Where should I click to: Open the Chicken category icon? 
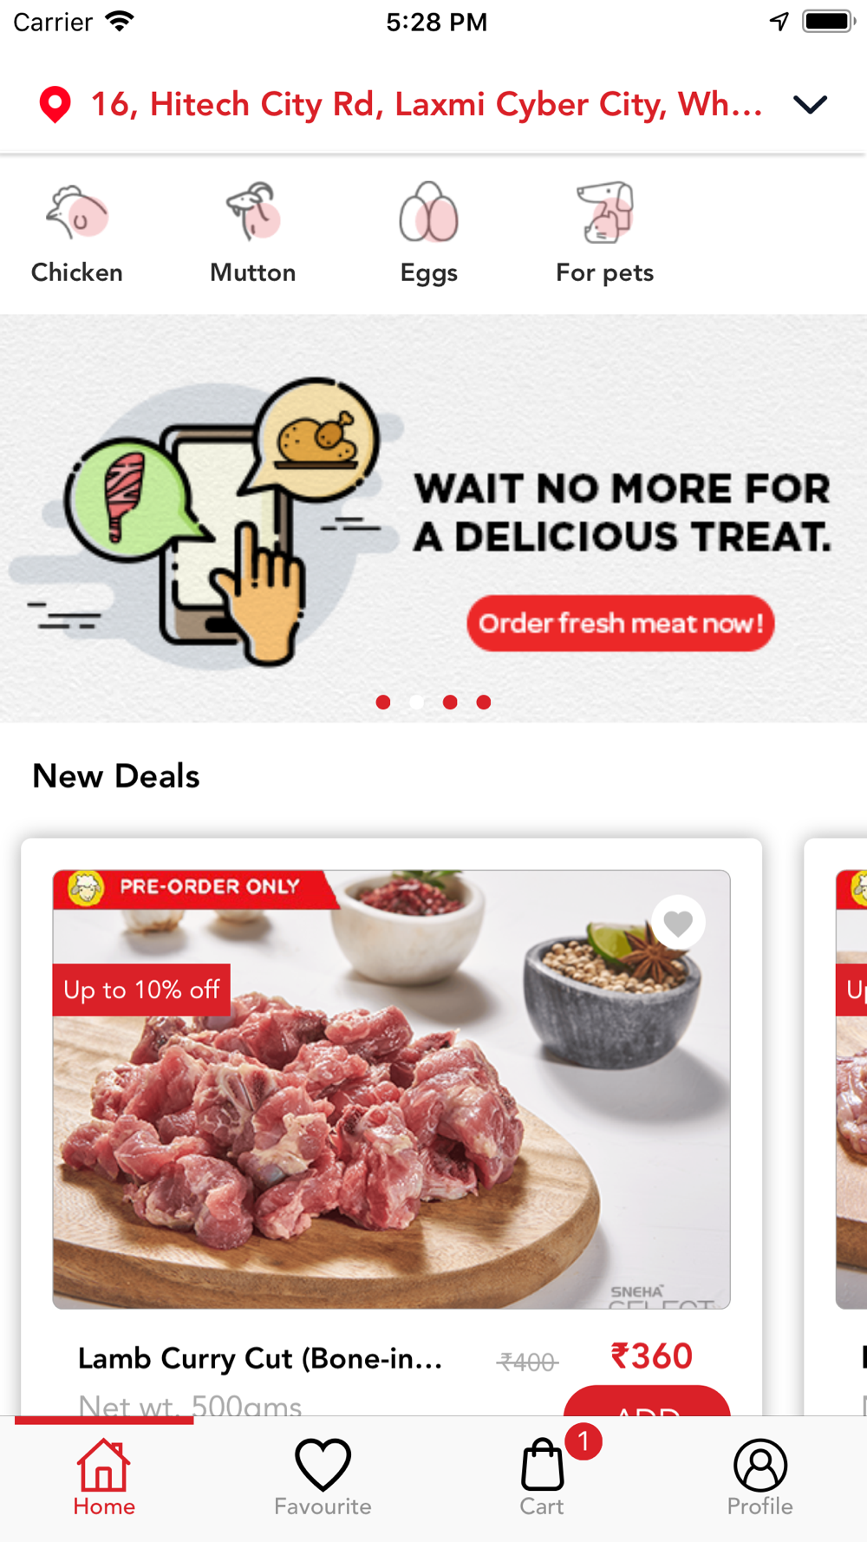point(77,212)
